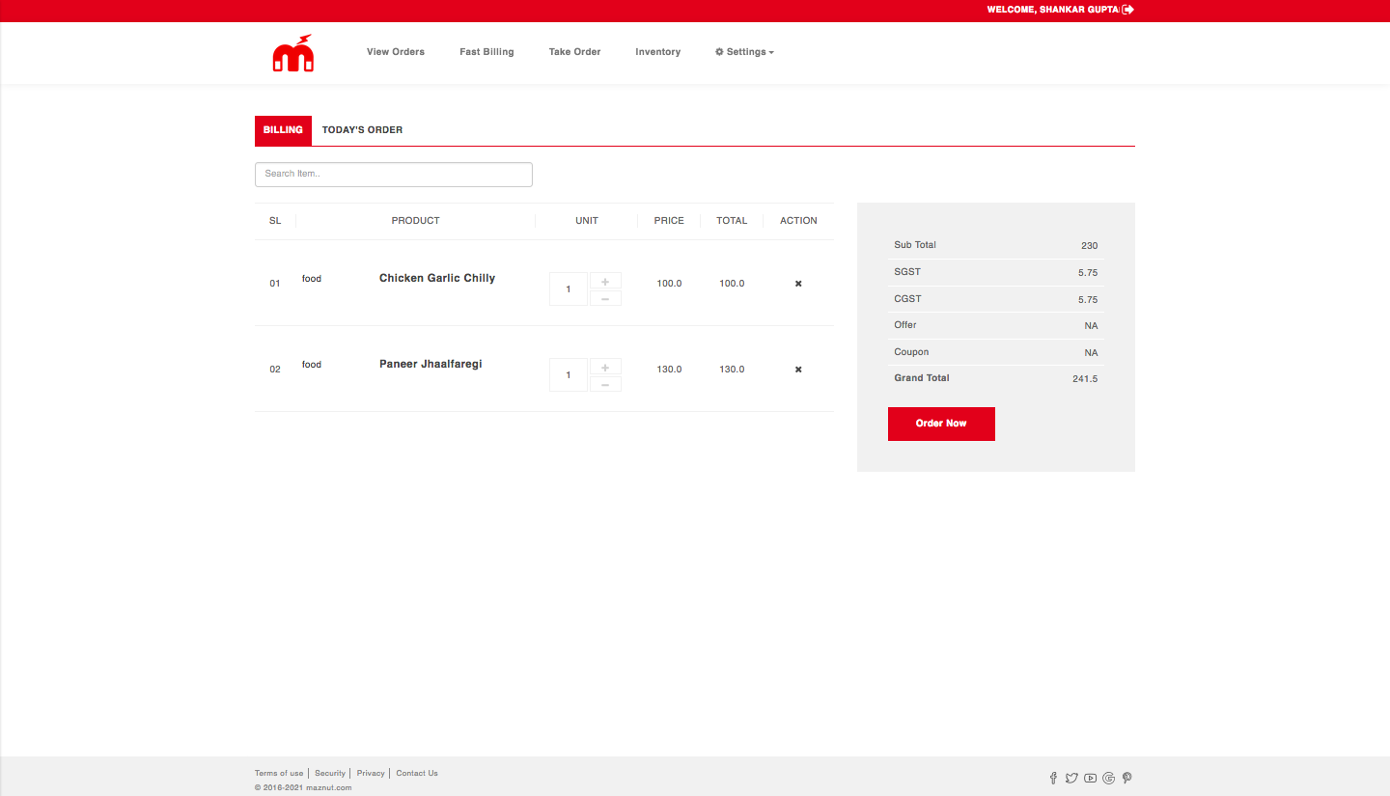The height and width of the screenshot is (796, 1390).
Task: Click the Welcome, Shankar Gupta text
Action: pyautogui.click(x=1052, y=10)
